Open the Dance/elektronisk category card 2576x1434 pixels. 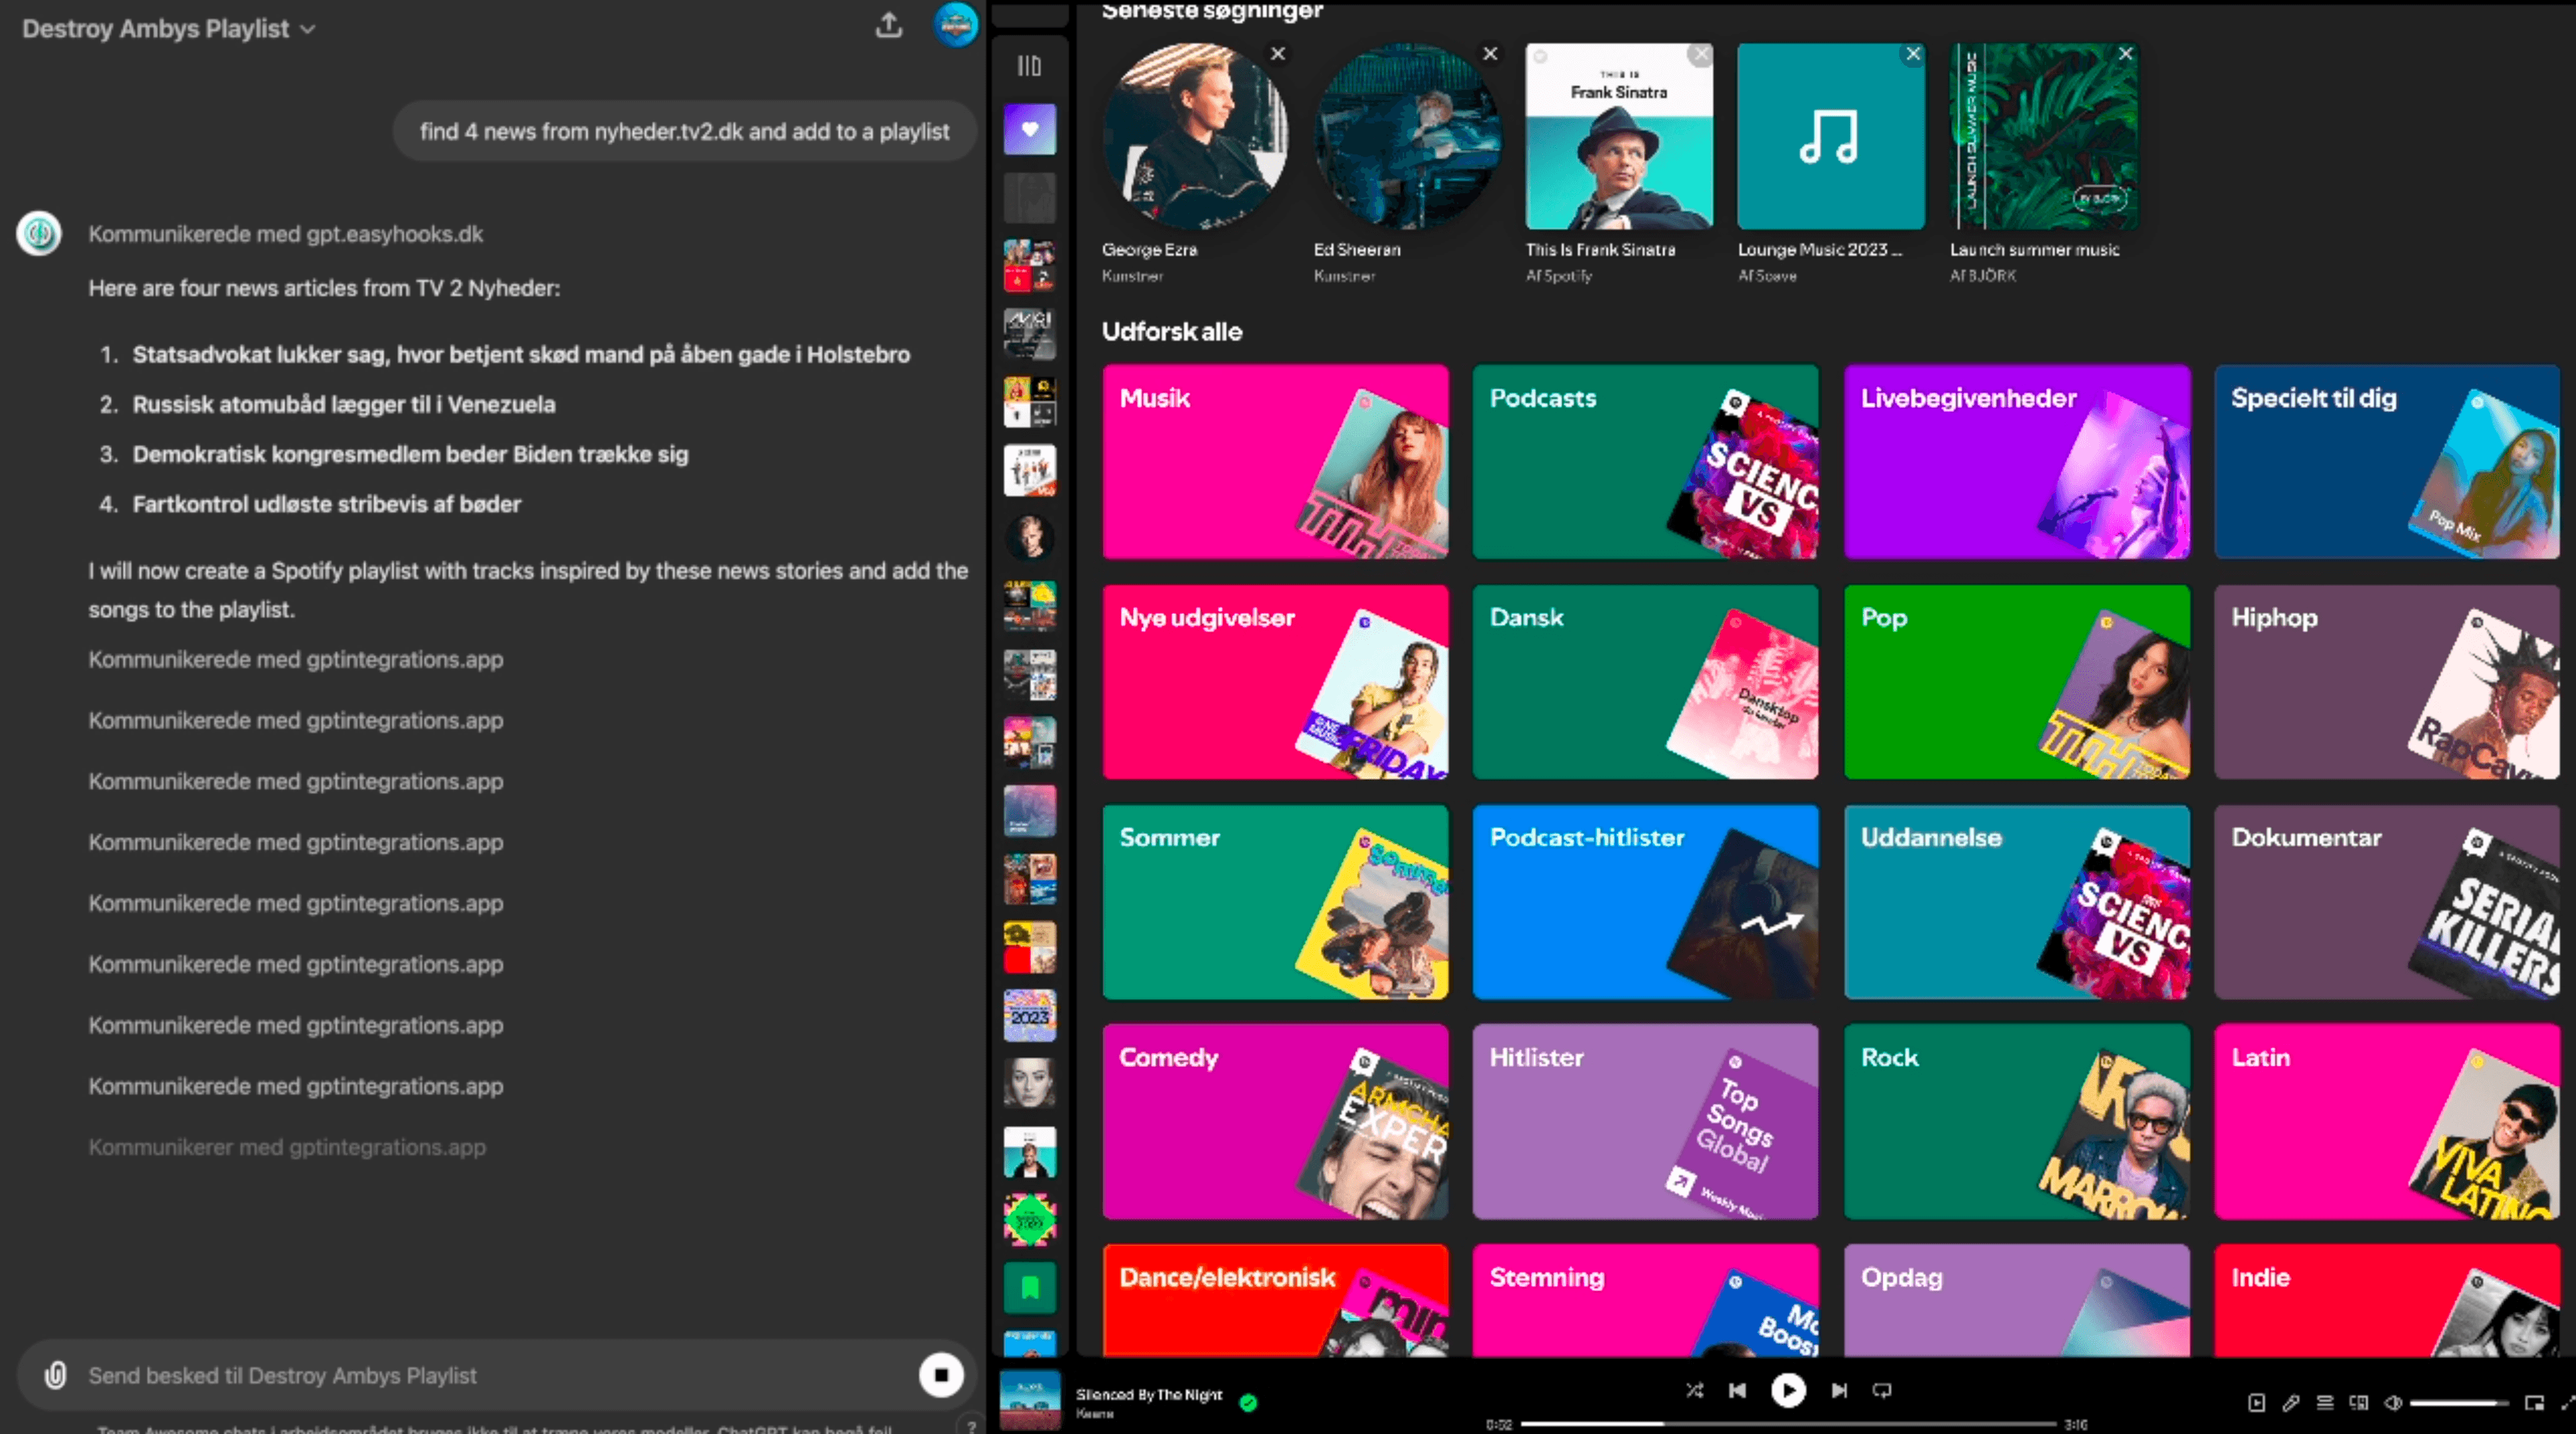(x=1275, y=1300)
